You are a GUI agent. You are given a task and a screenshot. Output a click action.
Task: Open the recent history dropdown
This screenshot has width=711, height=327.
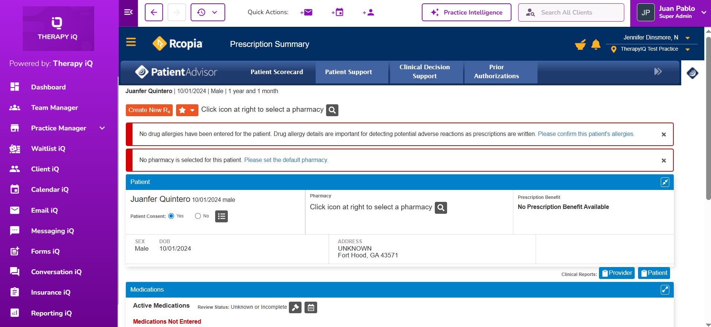point(208,12)
